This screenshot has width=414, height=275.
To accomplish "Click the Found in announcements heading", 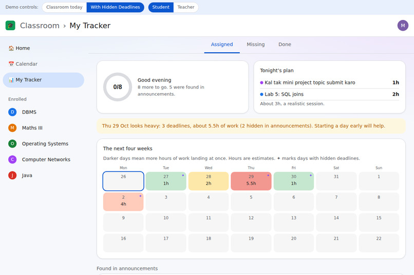I will 127,268.
